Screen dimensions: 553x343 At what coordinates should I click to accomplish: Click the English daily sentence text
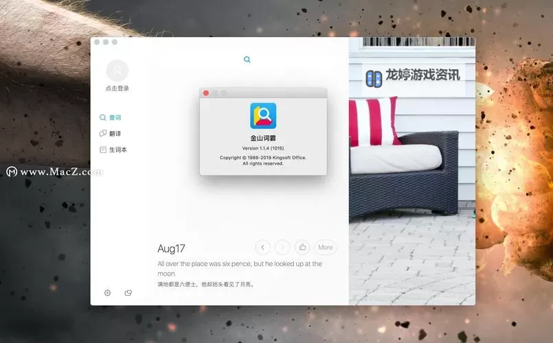(240, 268)
